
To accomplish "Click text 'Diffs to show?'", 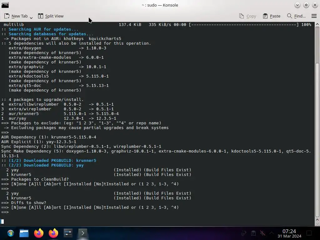I will (28, 202).
